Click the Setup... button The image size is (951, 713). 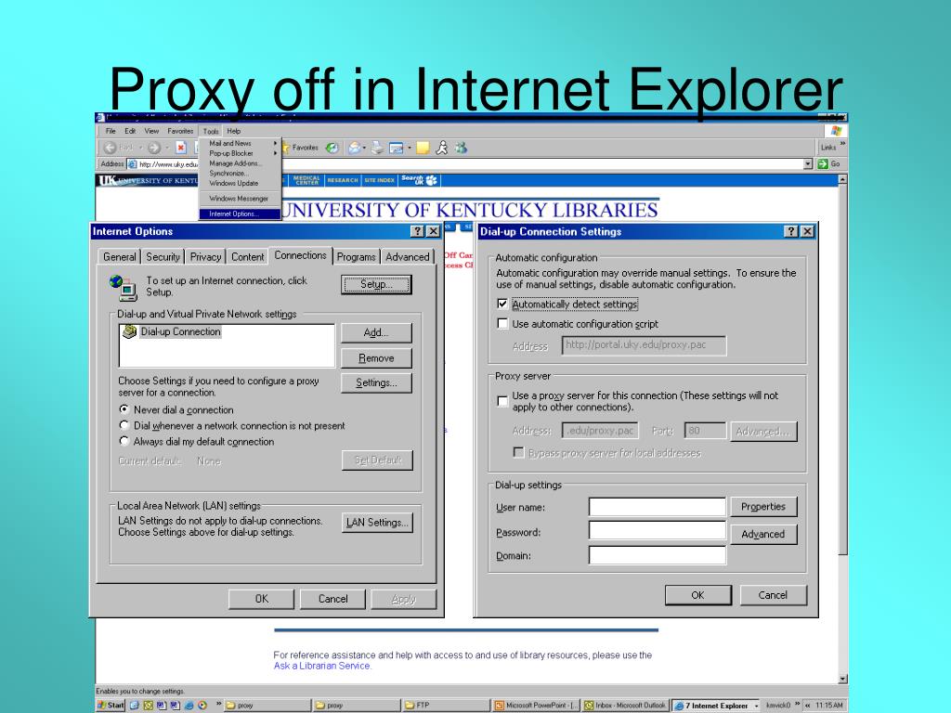click(x=376, y=284)
